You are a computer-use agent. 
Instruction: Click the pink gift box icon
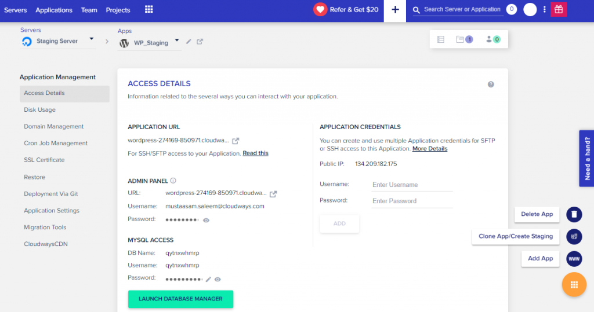(x=559, y=9)
